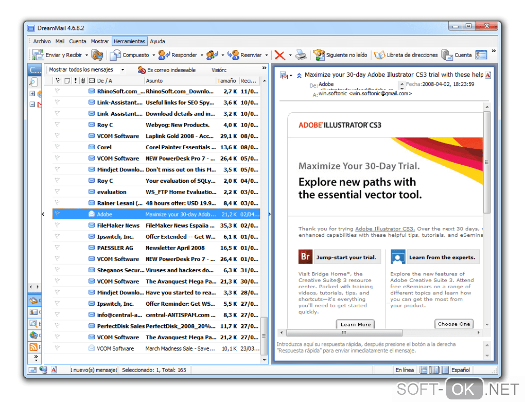Screen dimensions: 525x402
Task: Collapse the minus tree node in left sidebar
Action: click(x=32, y=104)
